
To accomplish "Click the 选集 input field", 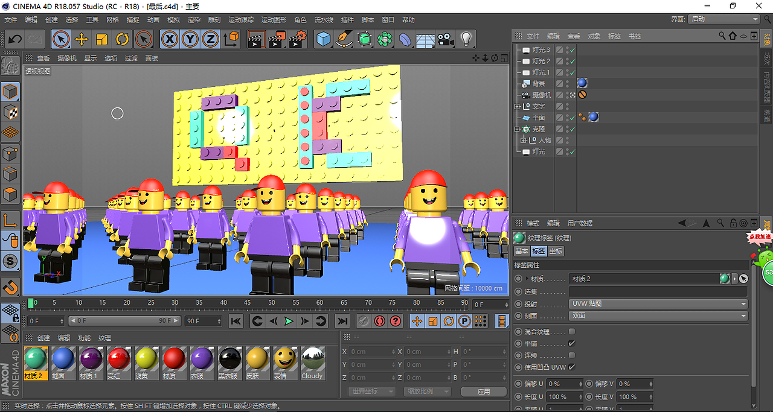I will pos(659,291).
